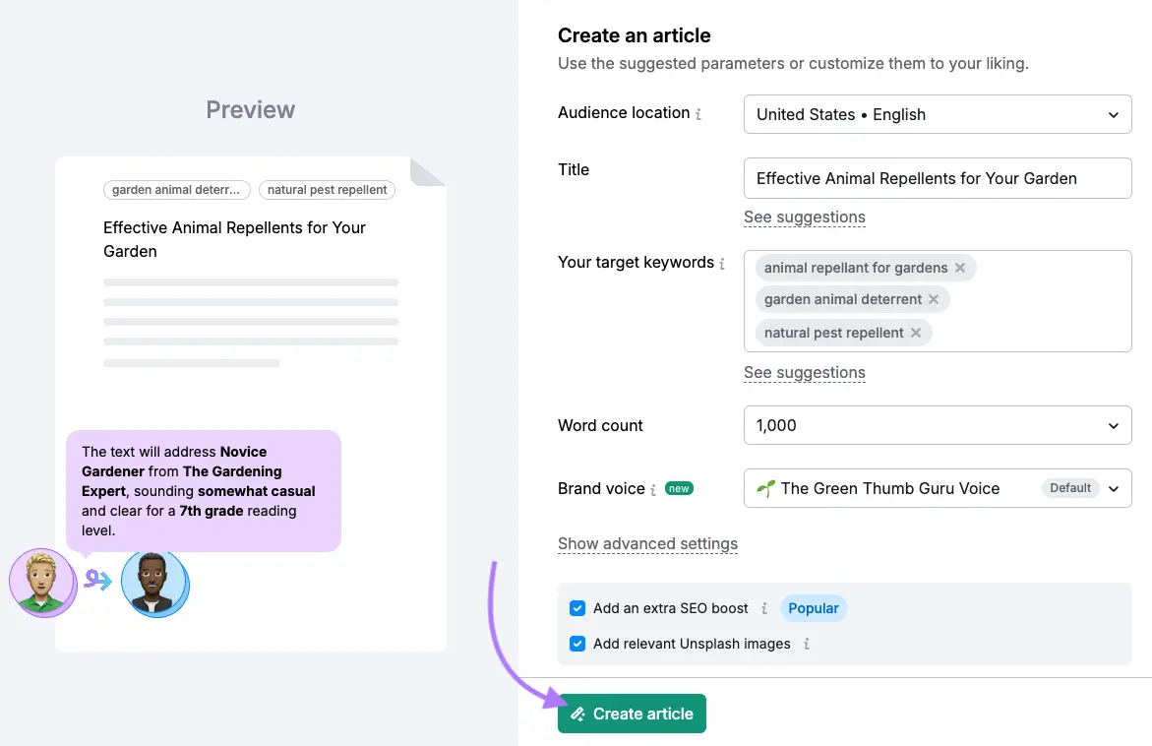Uncheck Add relevant Unsplash images
Screen dimensions: 1152x746
click(x=577, y=644)
